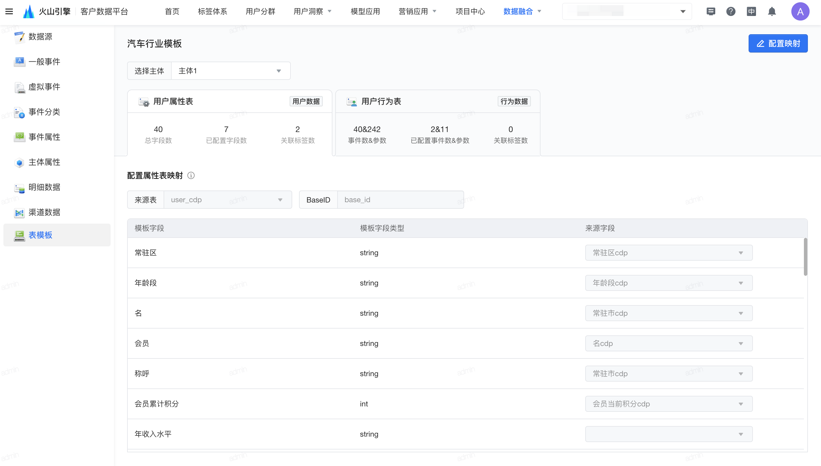Click the 数据源 sidebar icon
This screenshot has height=466, width=821.
click(x=19, y=37)
